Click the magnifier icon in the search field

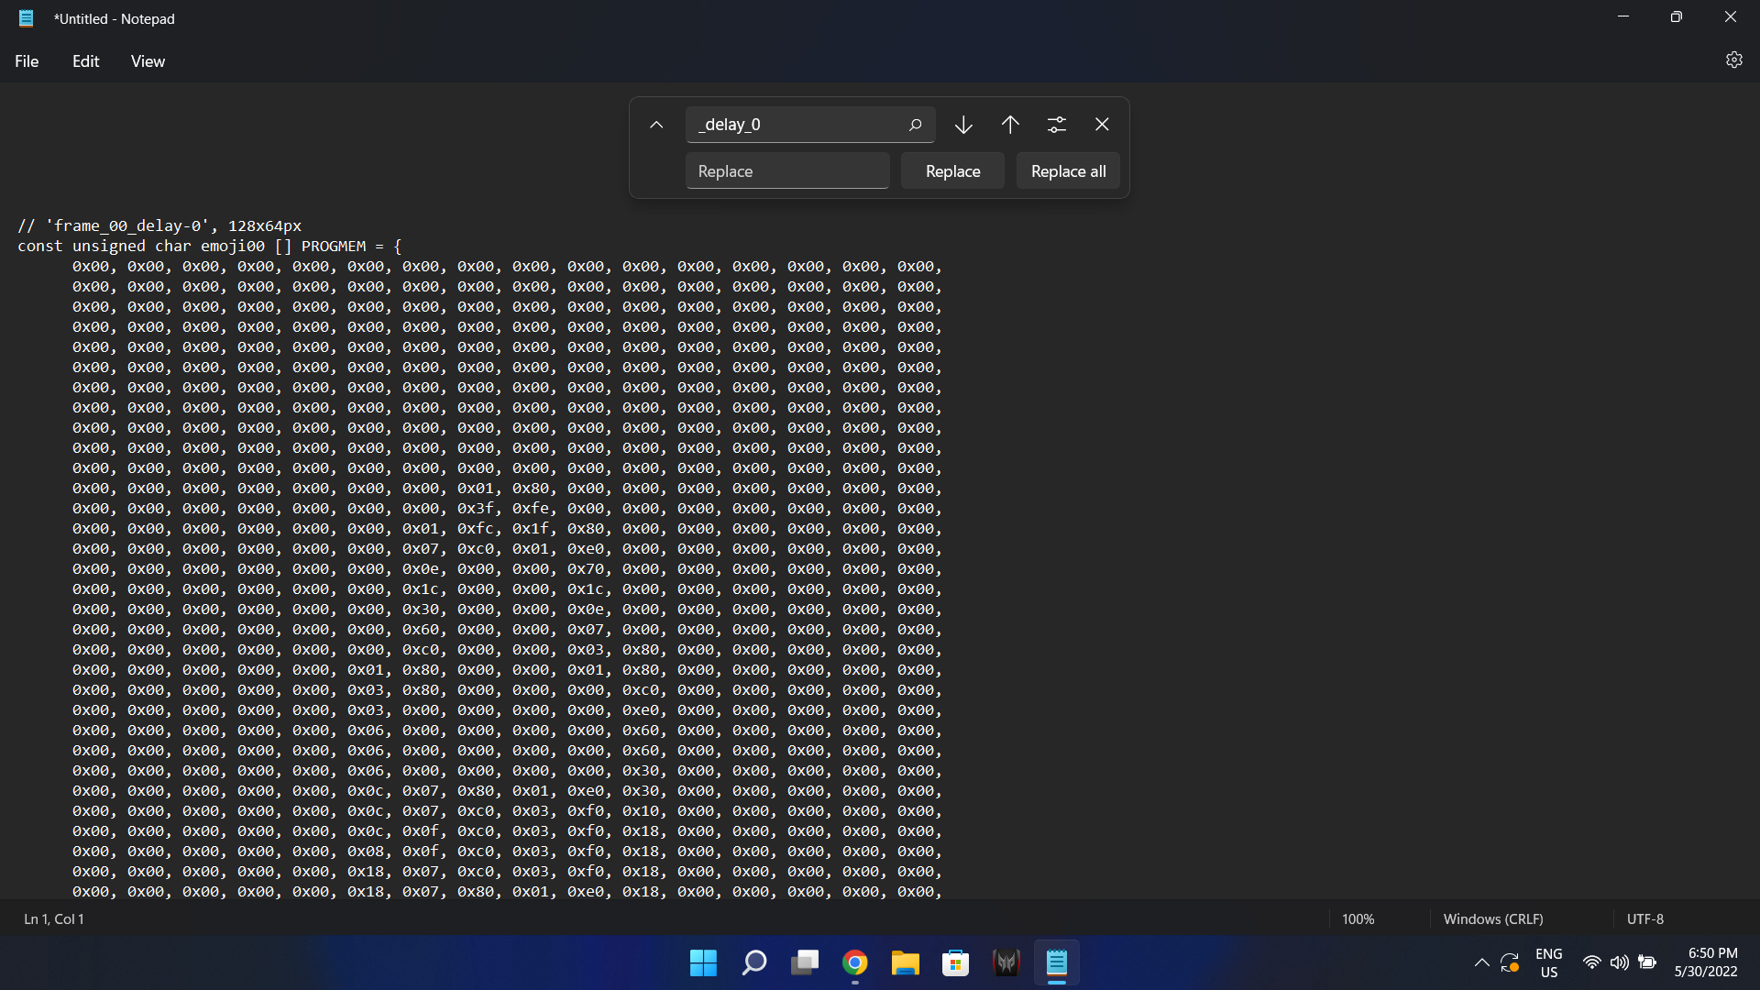click(x=916, y=124)
